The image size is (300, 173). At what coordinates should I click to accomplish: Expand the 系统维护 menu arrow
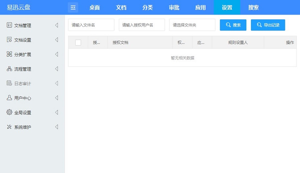[x=56, y=127]
